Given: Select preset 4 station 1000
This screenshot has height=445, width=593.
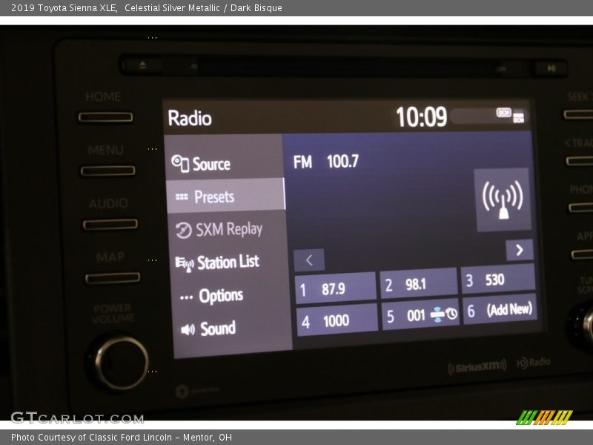Looking at the screenshot, I should click(x=337, y=321).
